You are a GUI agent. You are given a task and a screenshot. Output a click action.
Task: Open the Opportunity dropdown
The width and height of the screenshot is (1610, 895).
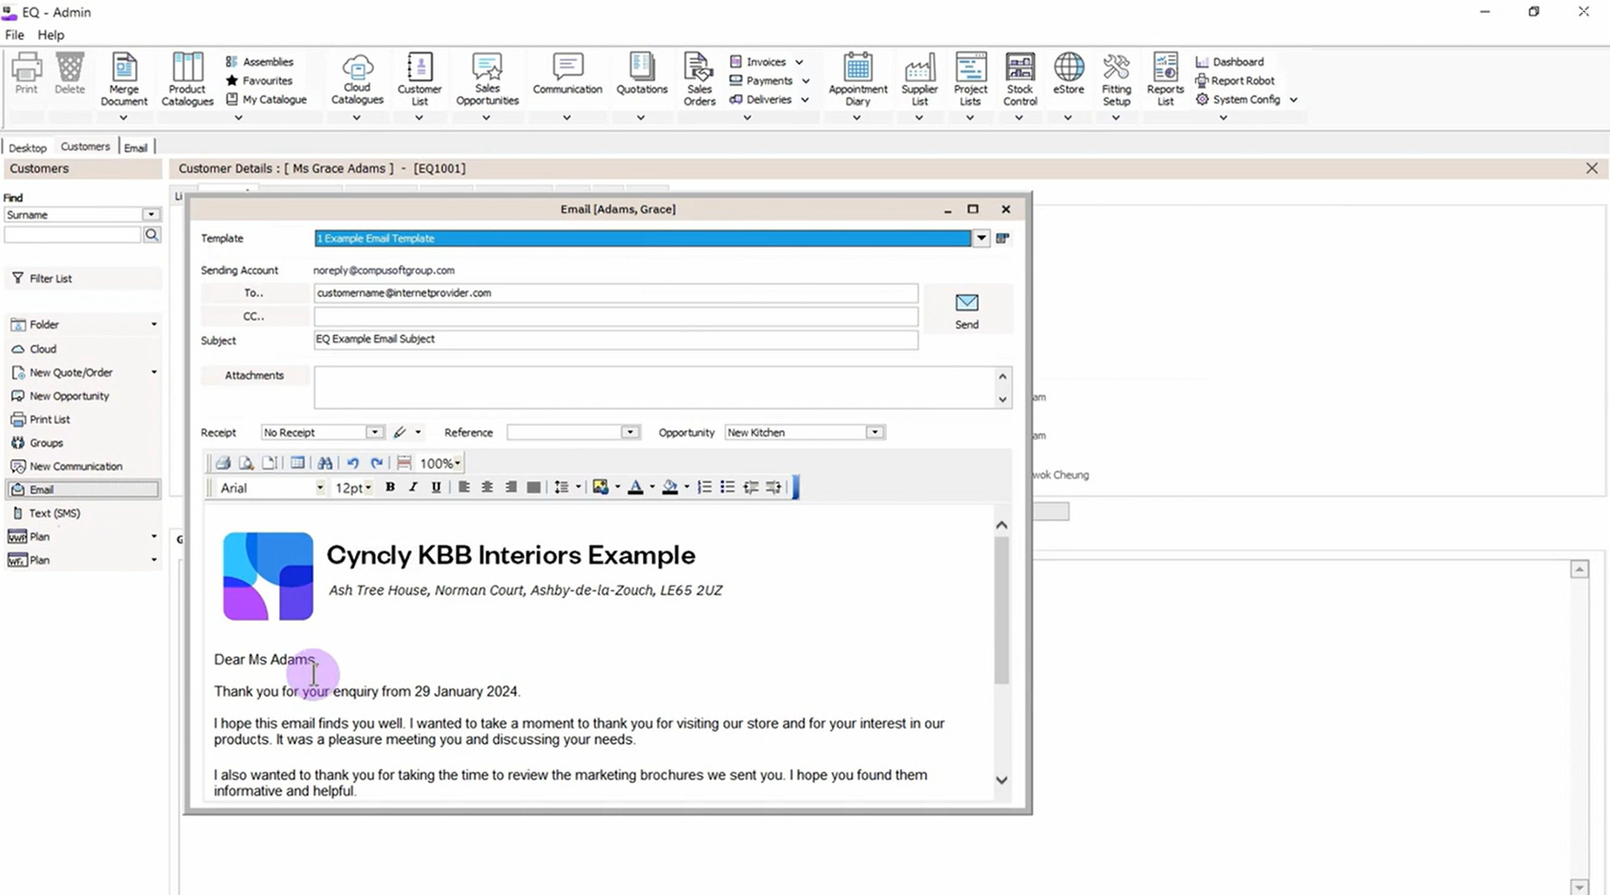[x=874, y=433]
